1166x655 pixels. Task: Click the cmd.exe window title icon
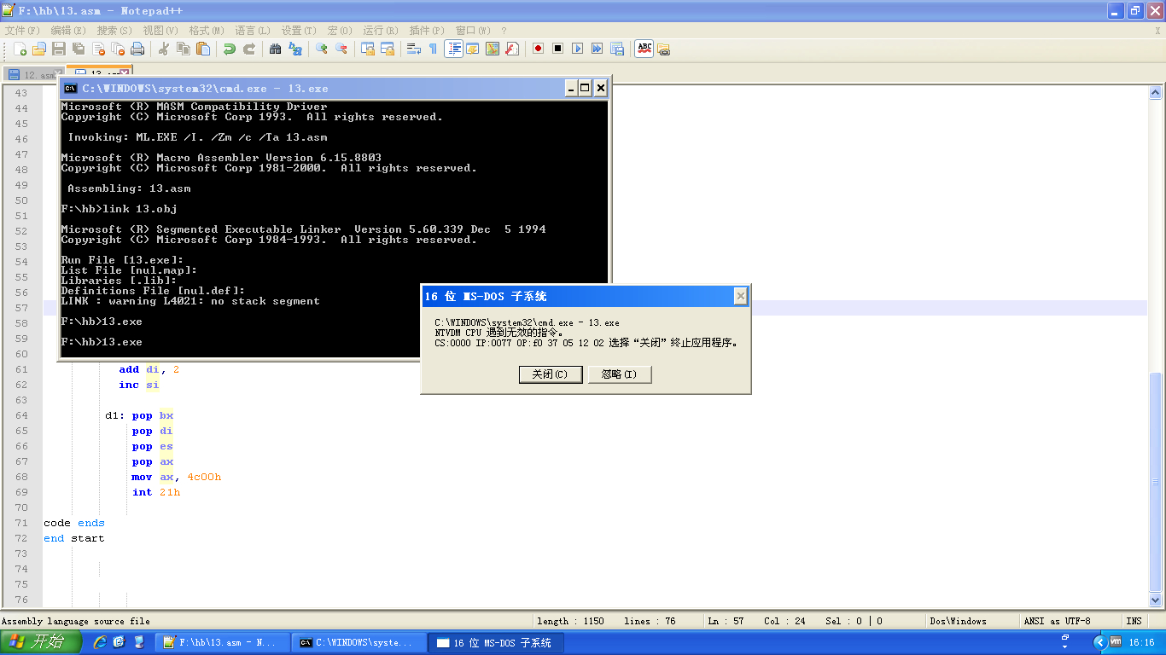pos(71,88)
